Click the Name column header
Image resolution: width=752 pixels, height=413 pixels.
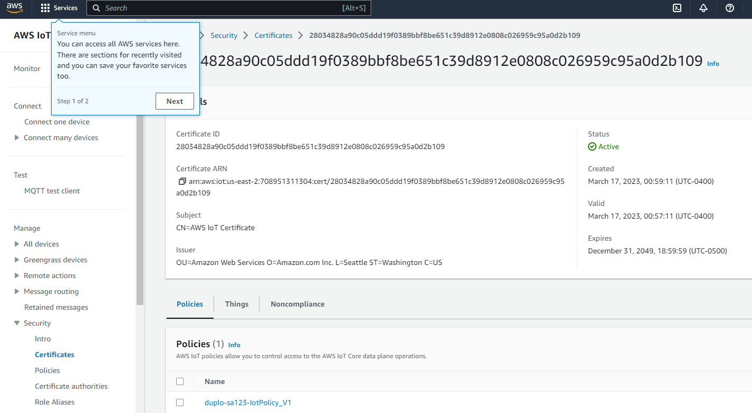tap(215, 381)
